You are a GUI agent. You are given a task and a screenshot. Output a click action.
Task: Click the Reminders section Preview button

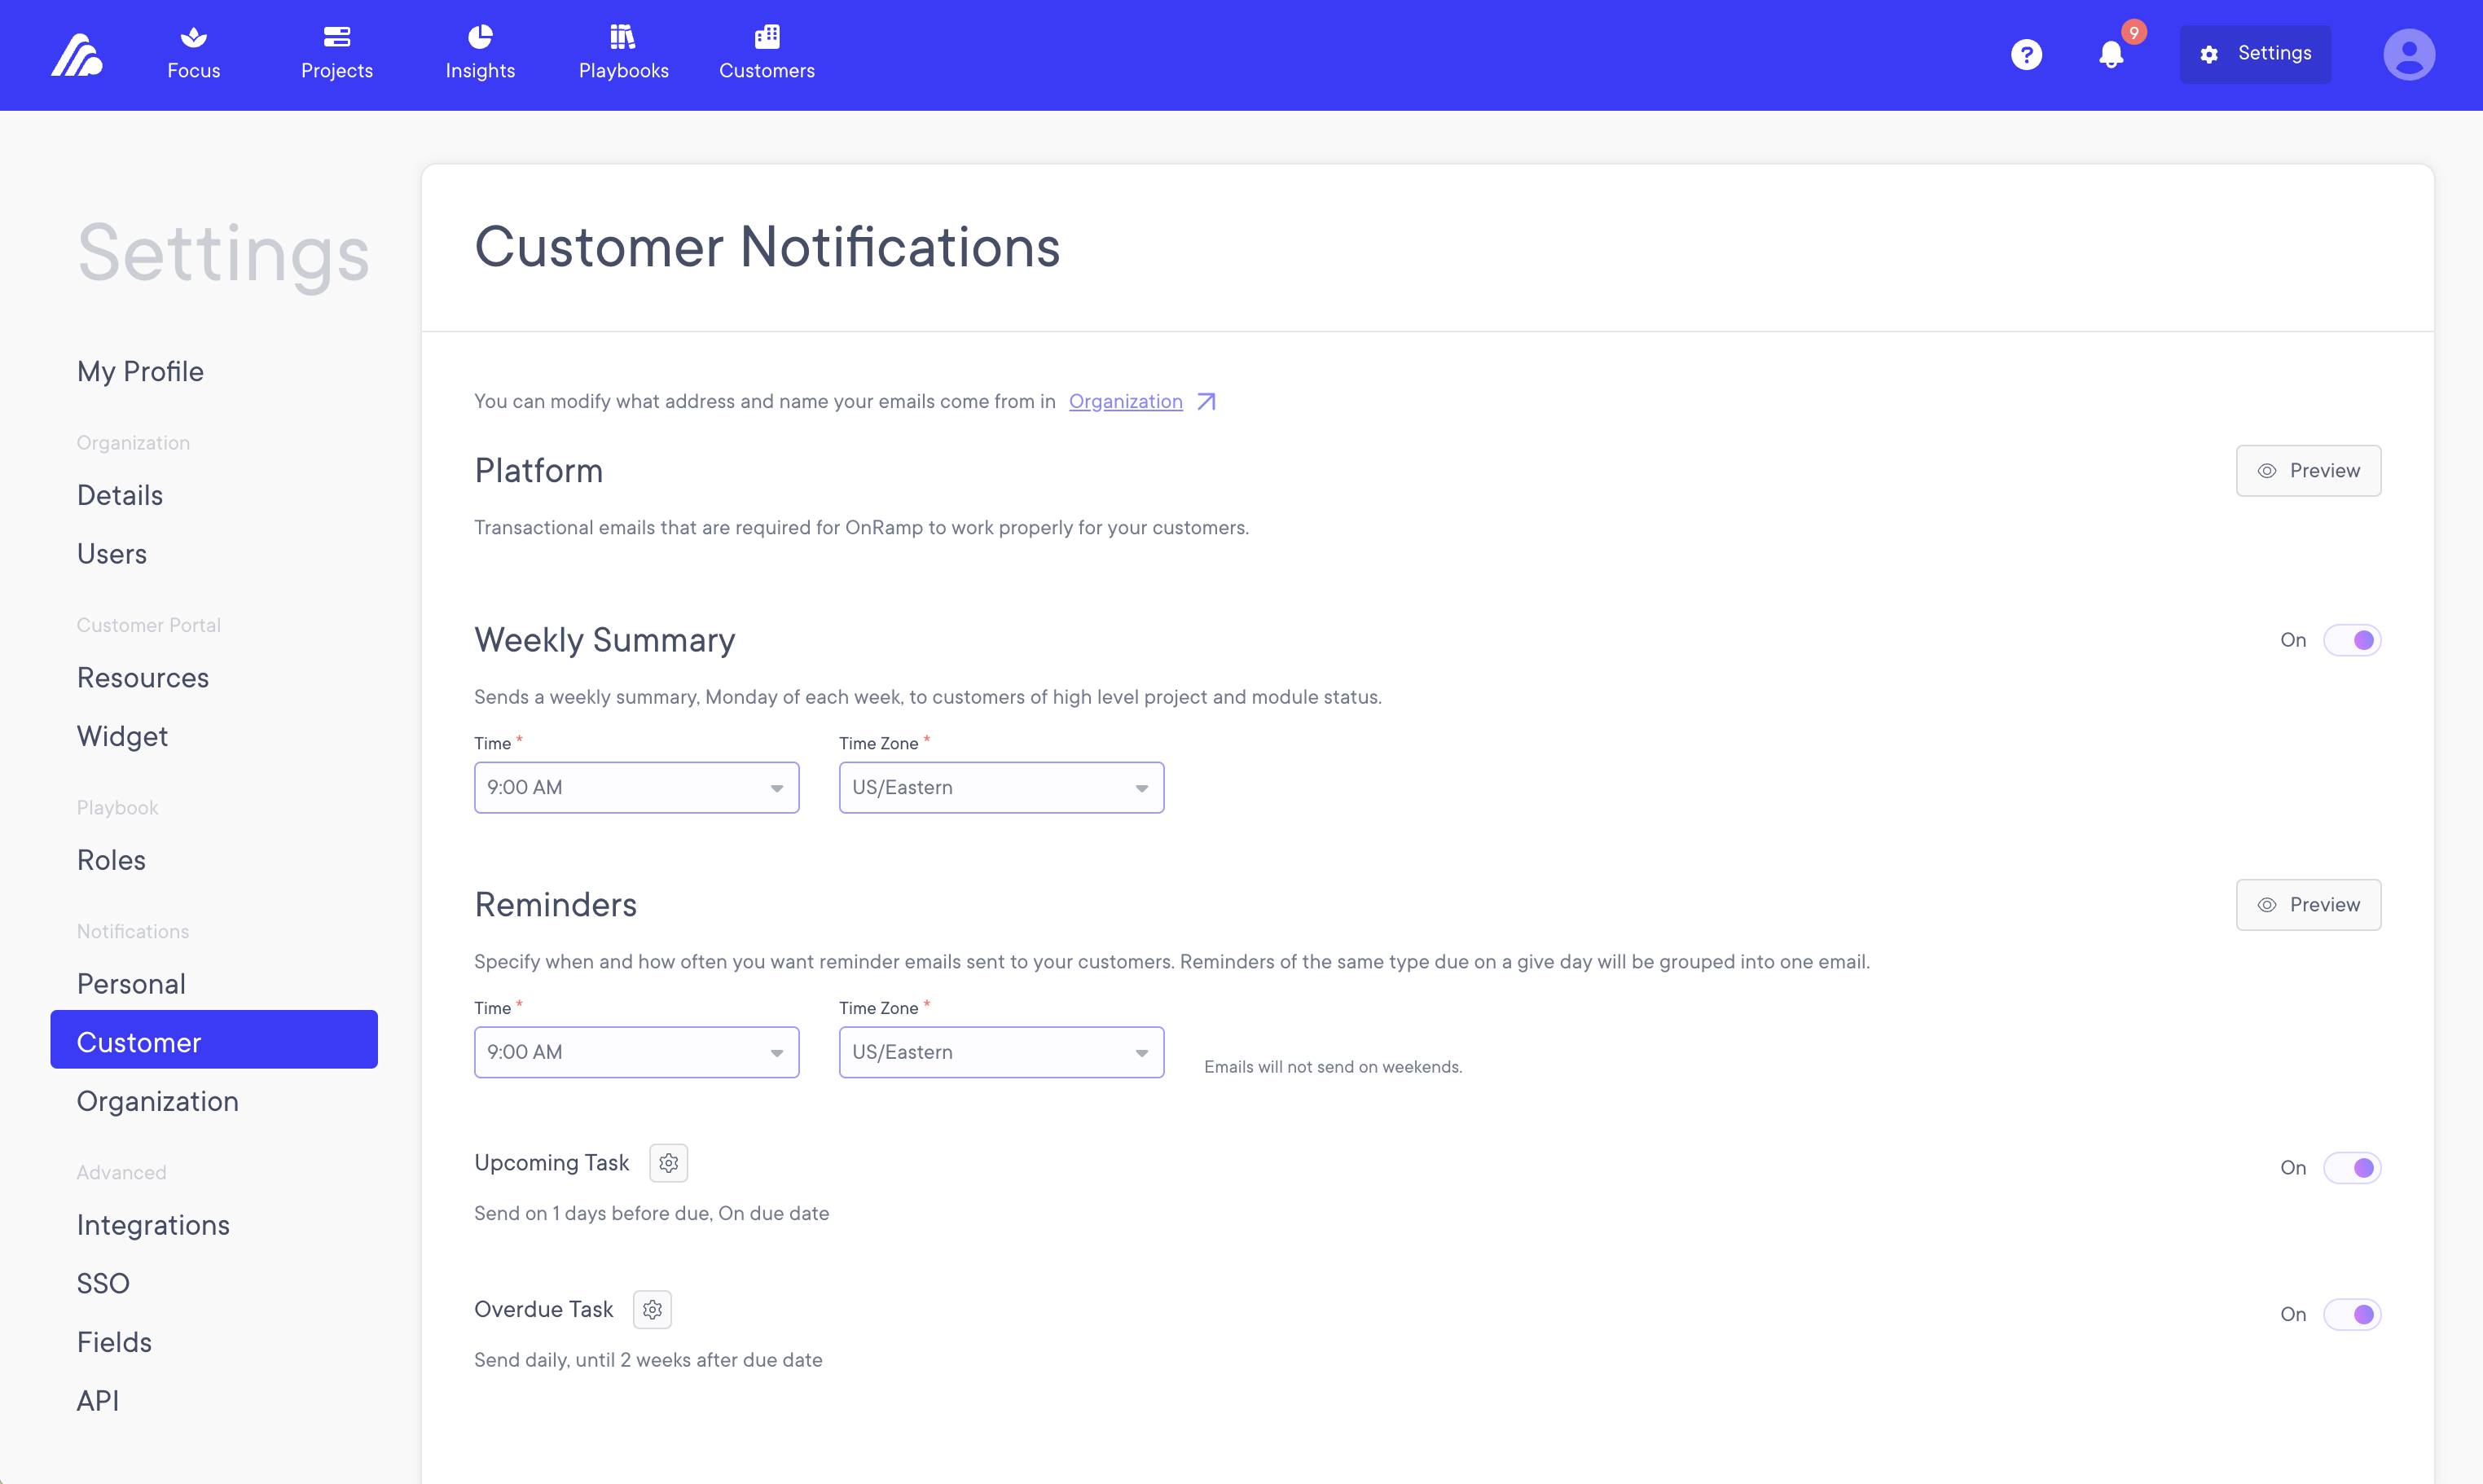coord(2308,905)
